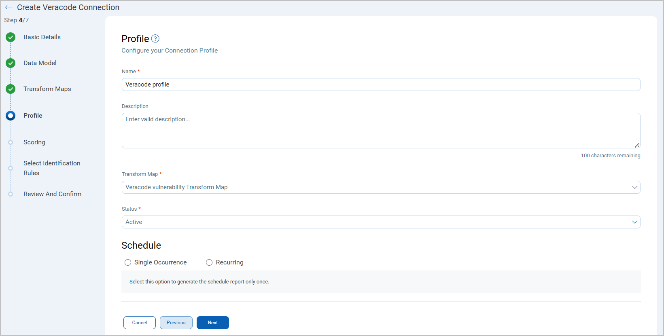
Task: Click the active Profile step circle icon
Action: coord(11,116)
